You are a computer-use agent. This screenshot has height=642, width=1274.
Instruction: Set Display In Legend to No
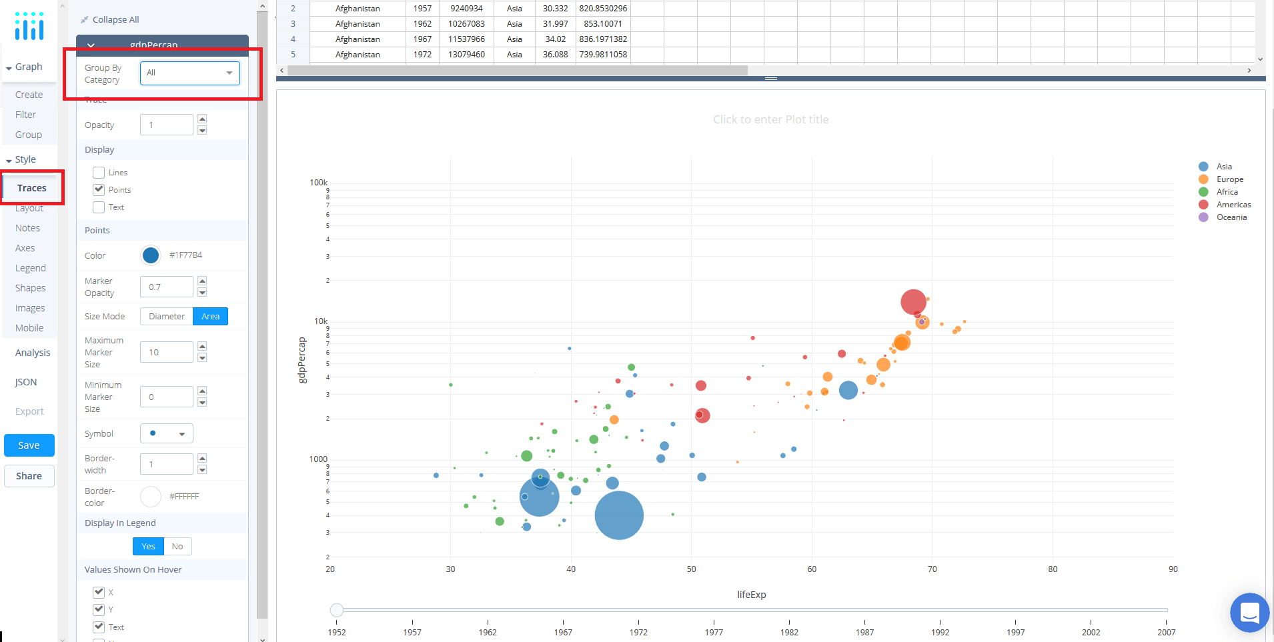click(177, 547)
